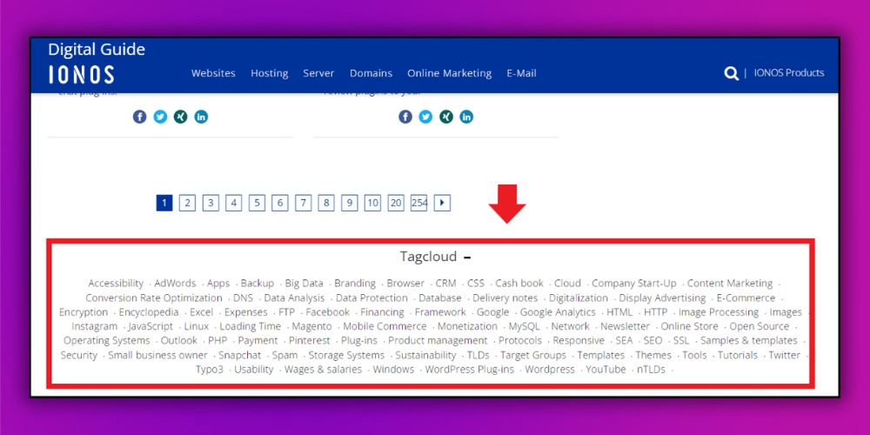Viewport: 870px width, 435px height.
Task: Share second article on Facebook
Action: [x=405, y=117]
